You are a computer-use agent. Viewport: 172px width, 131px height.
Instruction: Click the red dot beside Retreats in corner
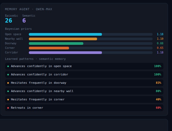tap(8, 108)
